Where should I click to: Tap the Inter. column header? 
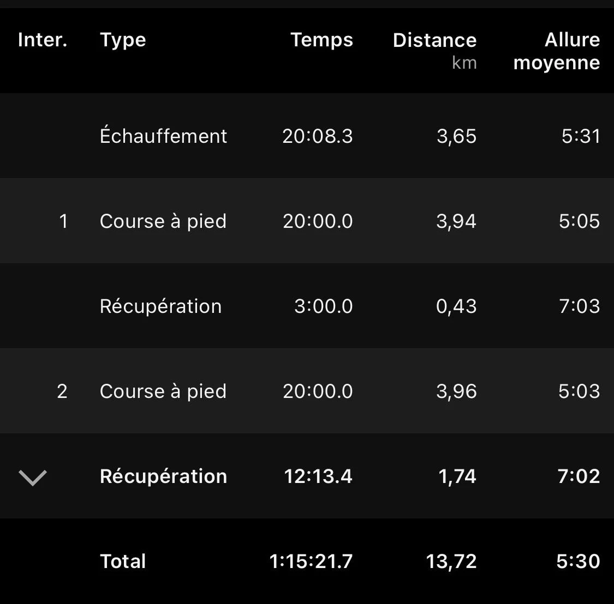click(x=43, y=40)
